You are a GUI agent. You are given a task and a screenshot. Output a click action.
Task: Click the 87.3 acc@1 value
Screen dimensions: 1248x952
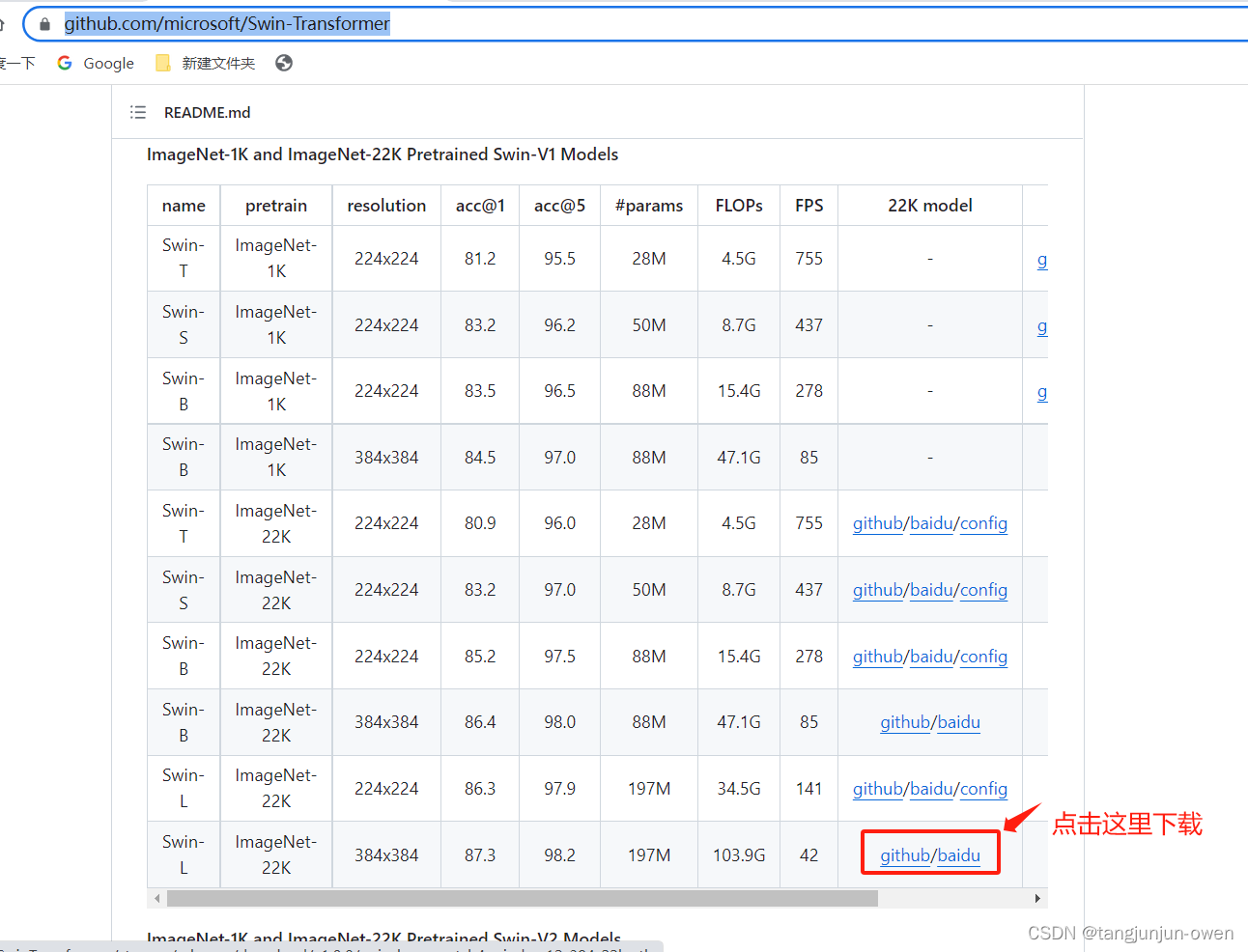tap(480, 855)
